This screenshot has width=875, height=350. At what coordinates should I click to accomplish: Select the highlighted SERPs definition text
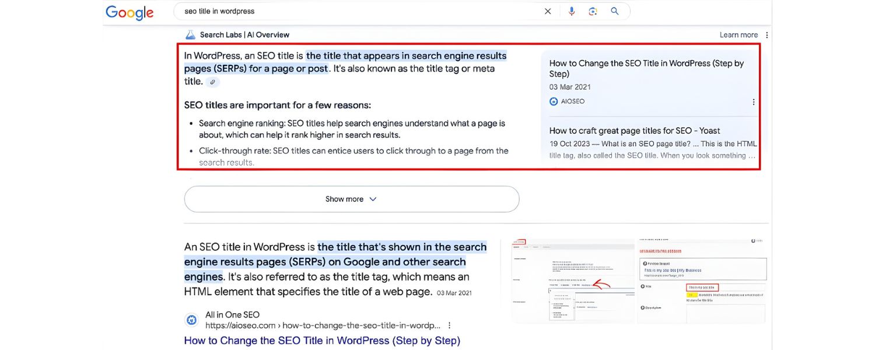(x=407, y=55)
